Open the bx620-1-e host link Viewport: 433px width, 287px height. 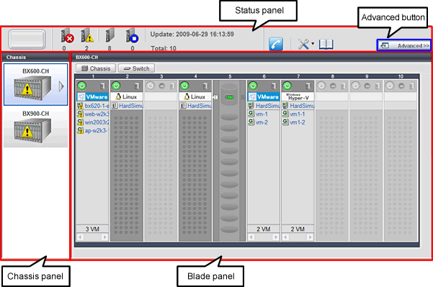pos(97,106)
